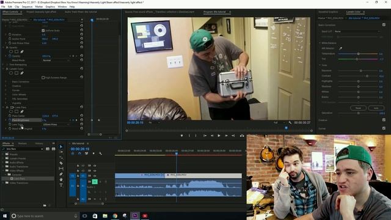Toggle the Opacity effect fx switch
The image size is (391, 220).
[7, 48]
